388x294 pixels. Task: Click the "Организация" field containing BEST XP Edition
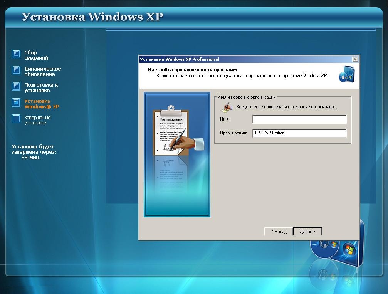(299, 133)
